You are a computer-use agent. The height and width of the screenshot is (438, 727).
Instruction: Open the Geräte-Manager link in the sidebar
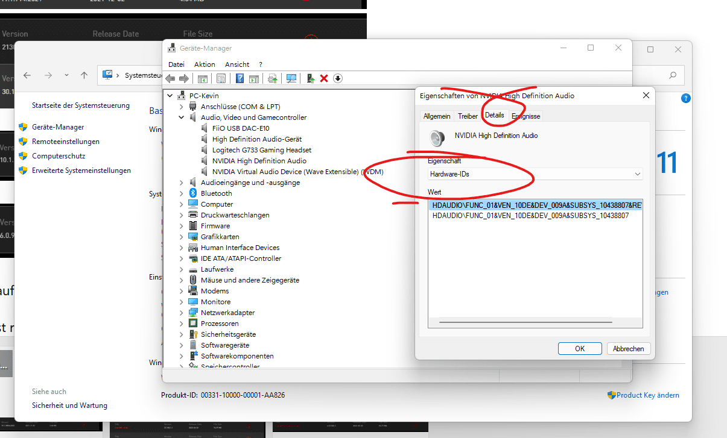pyautogui.click(x=58, y=127)
